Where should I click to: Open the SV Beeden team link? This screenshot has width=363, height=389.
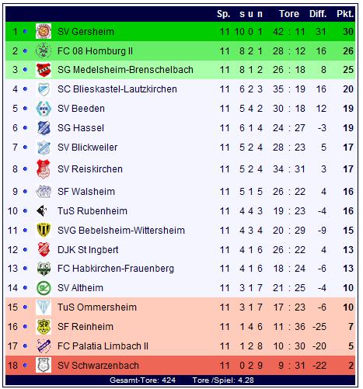tap(81, 109)
